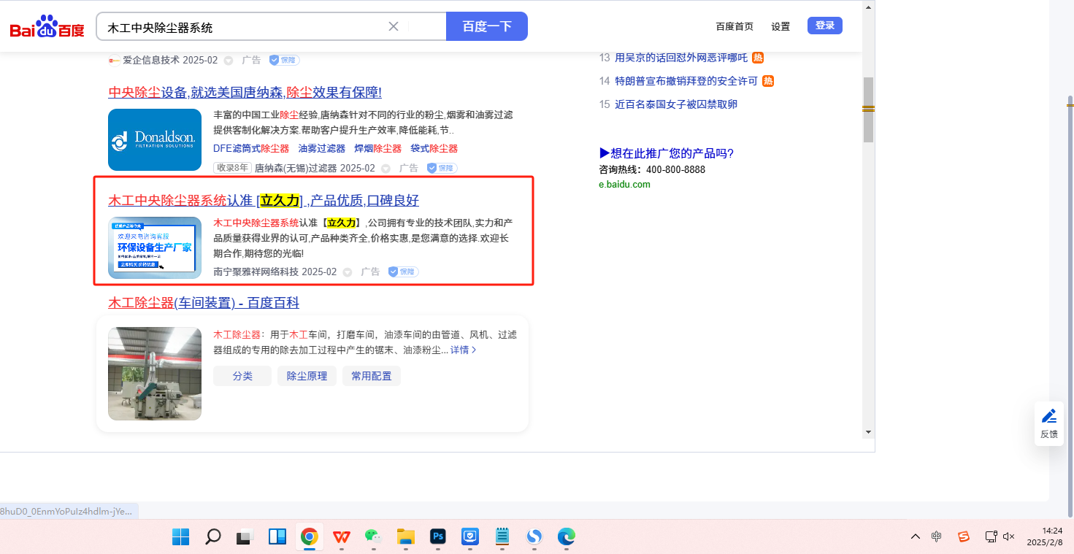Viewport: 1074px width, 554px height.
Task: Expand the dropdown arrow beside 唐纳森(无锡)过滤器 2025-02
Action: [x=386, y=169]
